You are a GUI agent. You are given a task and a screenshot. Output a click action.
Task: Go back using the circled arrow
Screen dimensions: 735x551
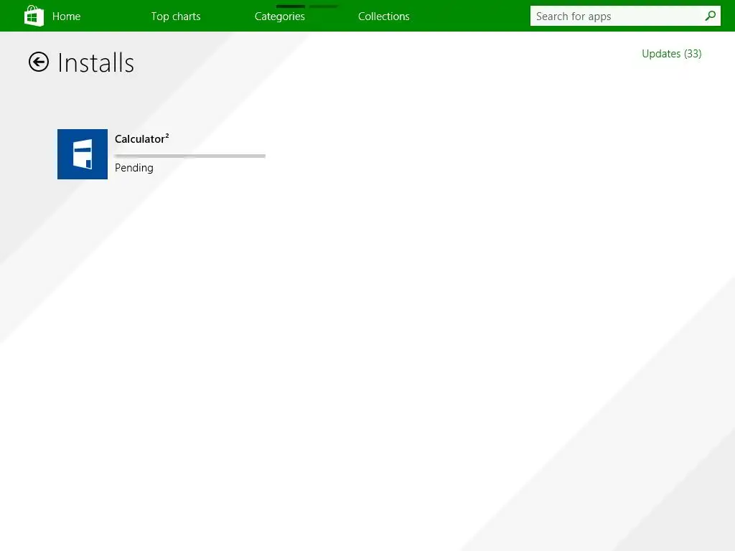click(39, 62)
